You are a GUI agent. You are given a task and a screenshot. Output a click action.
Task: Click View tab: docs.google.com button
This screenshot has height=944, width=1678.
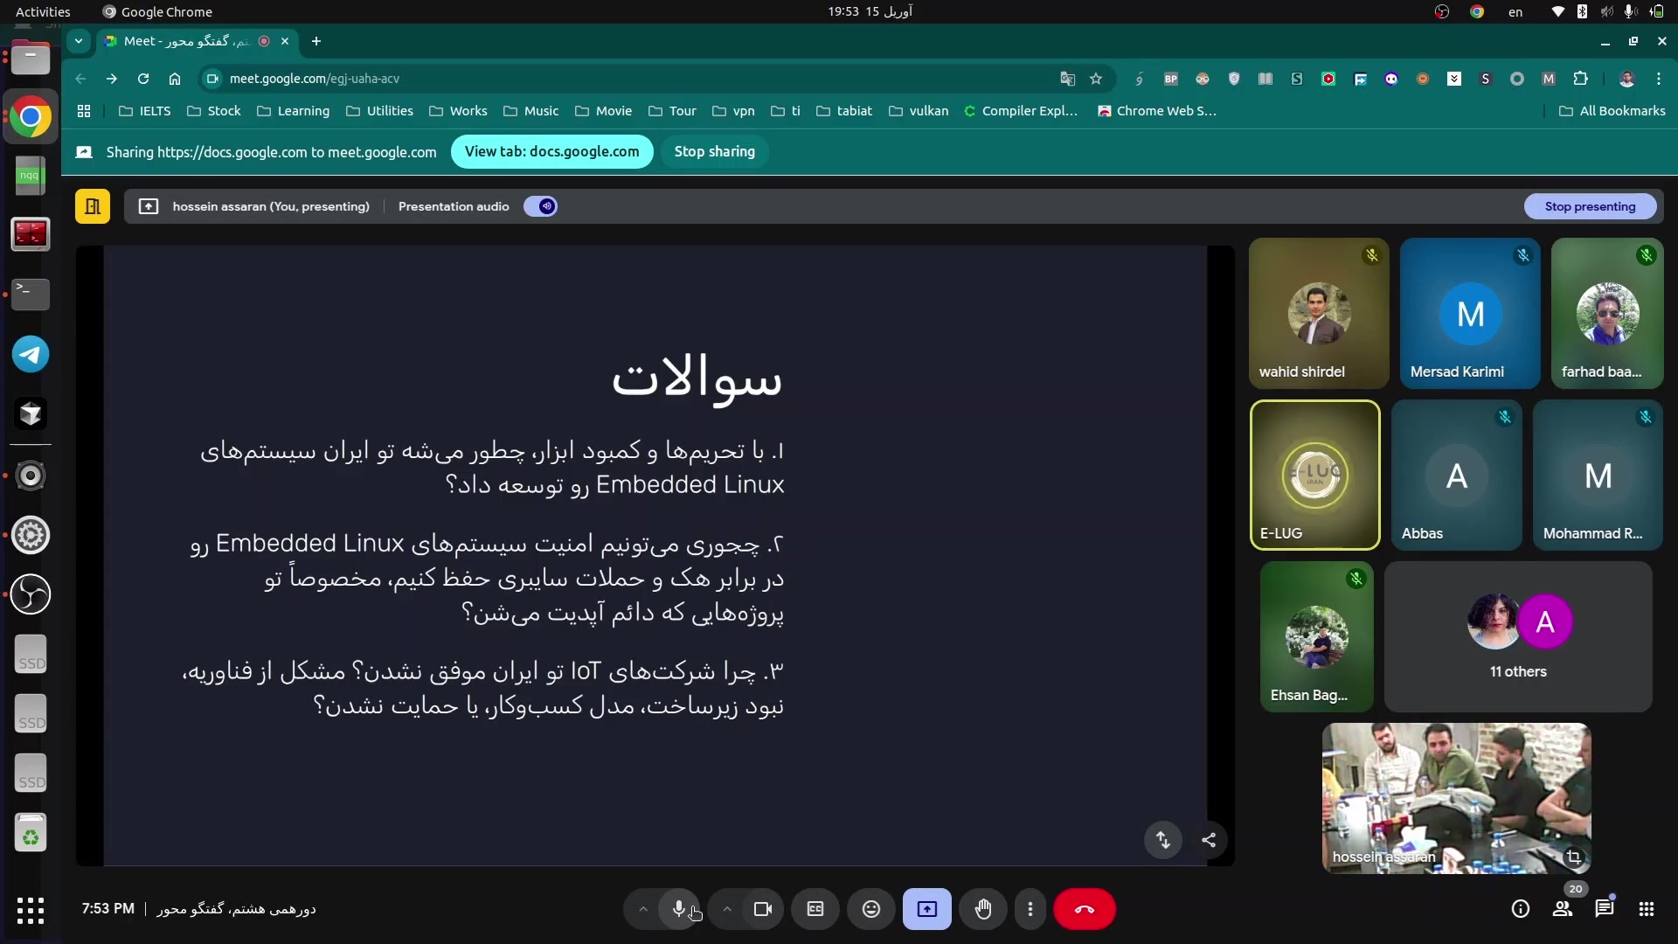(x=551, y=151)
